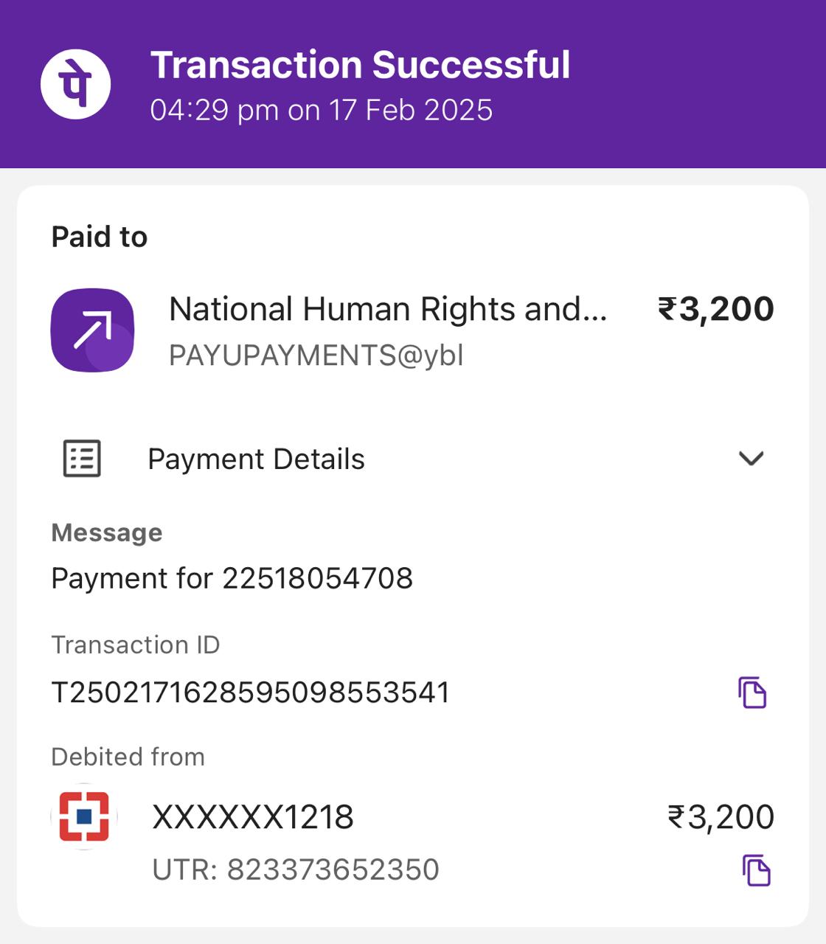Tap the Transaction ID number T2502171628595098553541
Viewport: 826px width, 944px height.
[x=250, y=693]
